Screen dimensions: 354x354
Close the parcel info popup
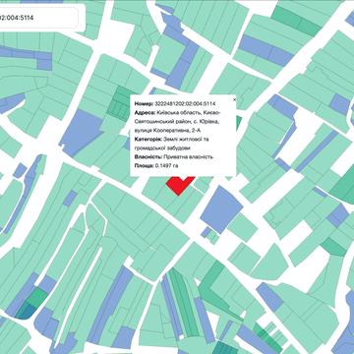tap(234, 99)
